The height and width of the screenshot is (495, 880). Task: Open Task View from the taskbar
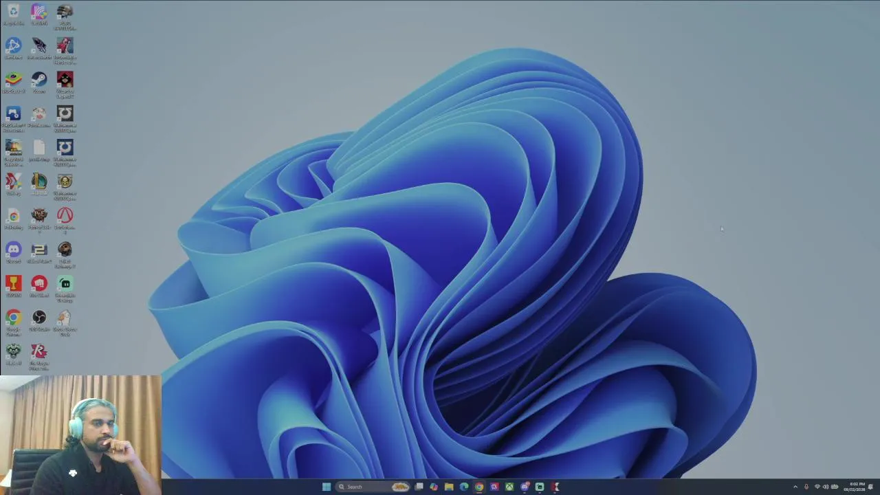pyautogui.click(x=419, y=487)
